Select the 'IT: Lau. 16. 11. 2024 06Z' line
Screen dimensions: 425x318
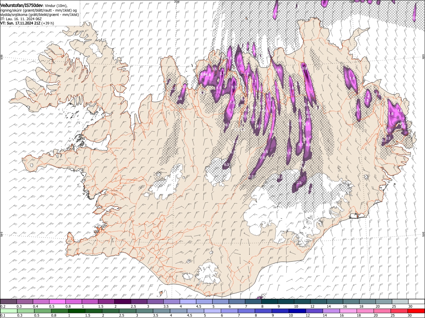pos(22,19)
